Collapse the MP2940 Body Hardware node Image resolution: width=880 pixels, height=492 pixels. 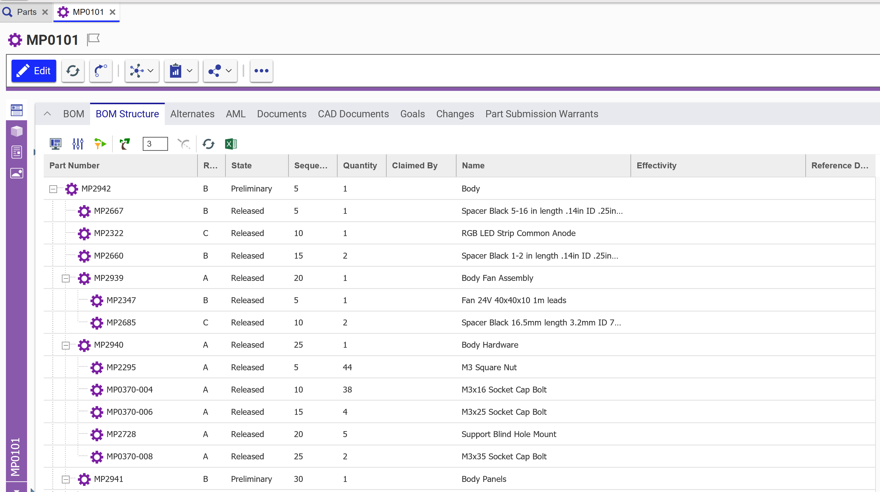[x=66, y=345]
